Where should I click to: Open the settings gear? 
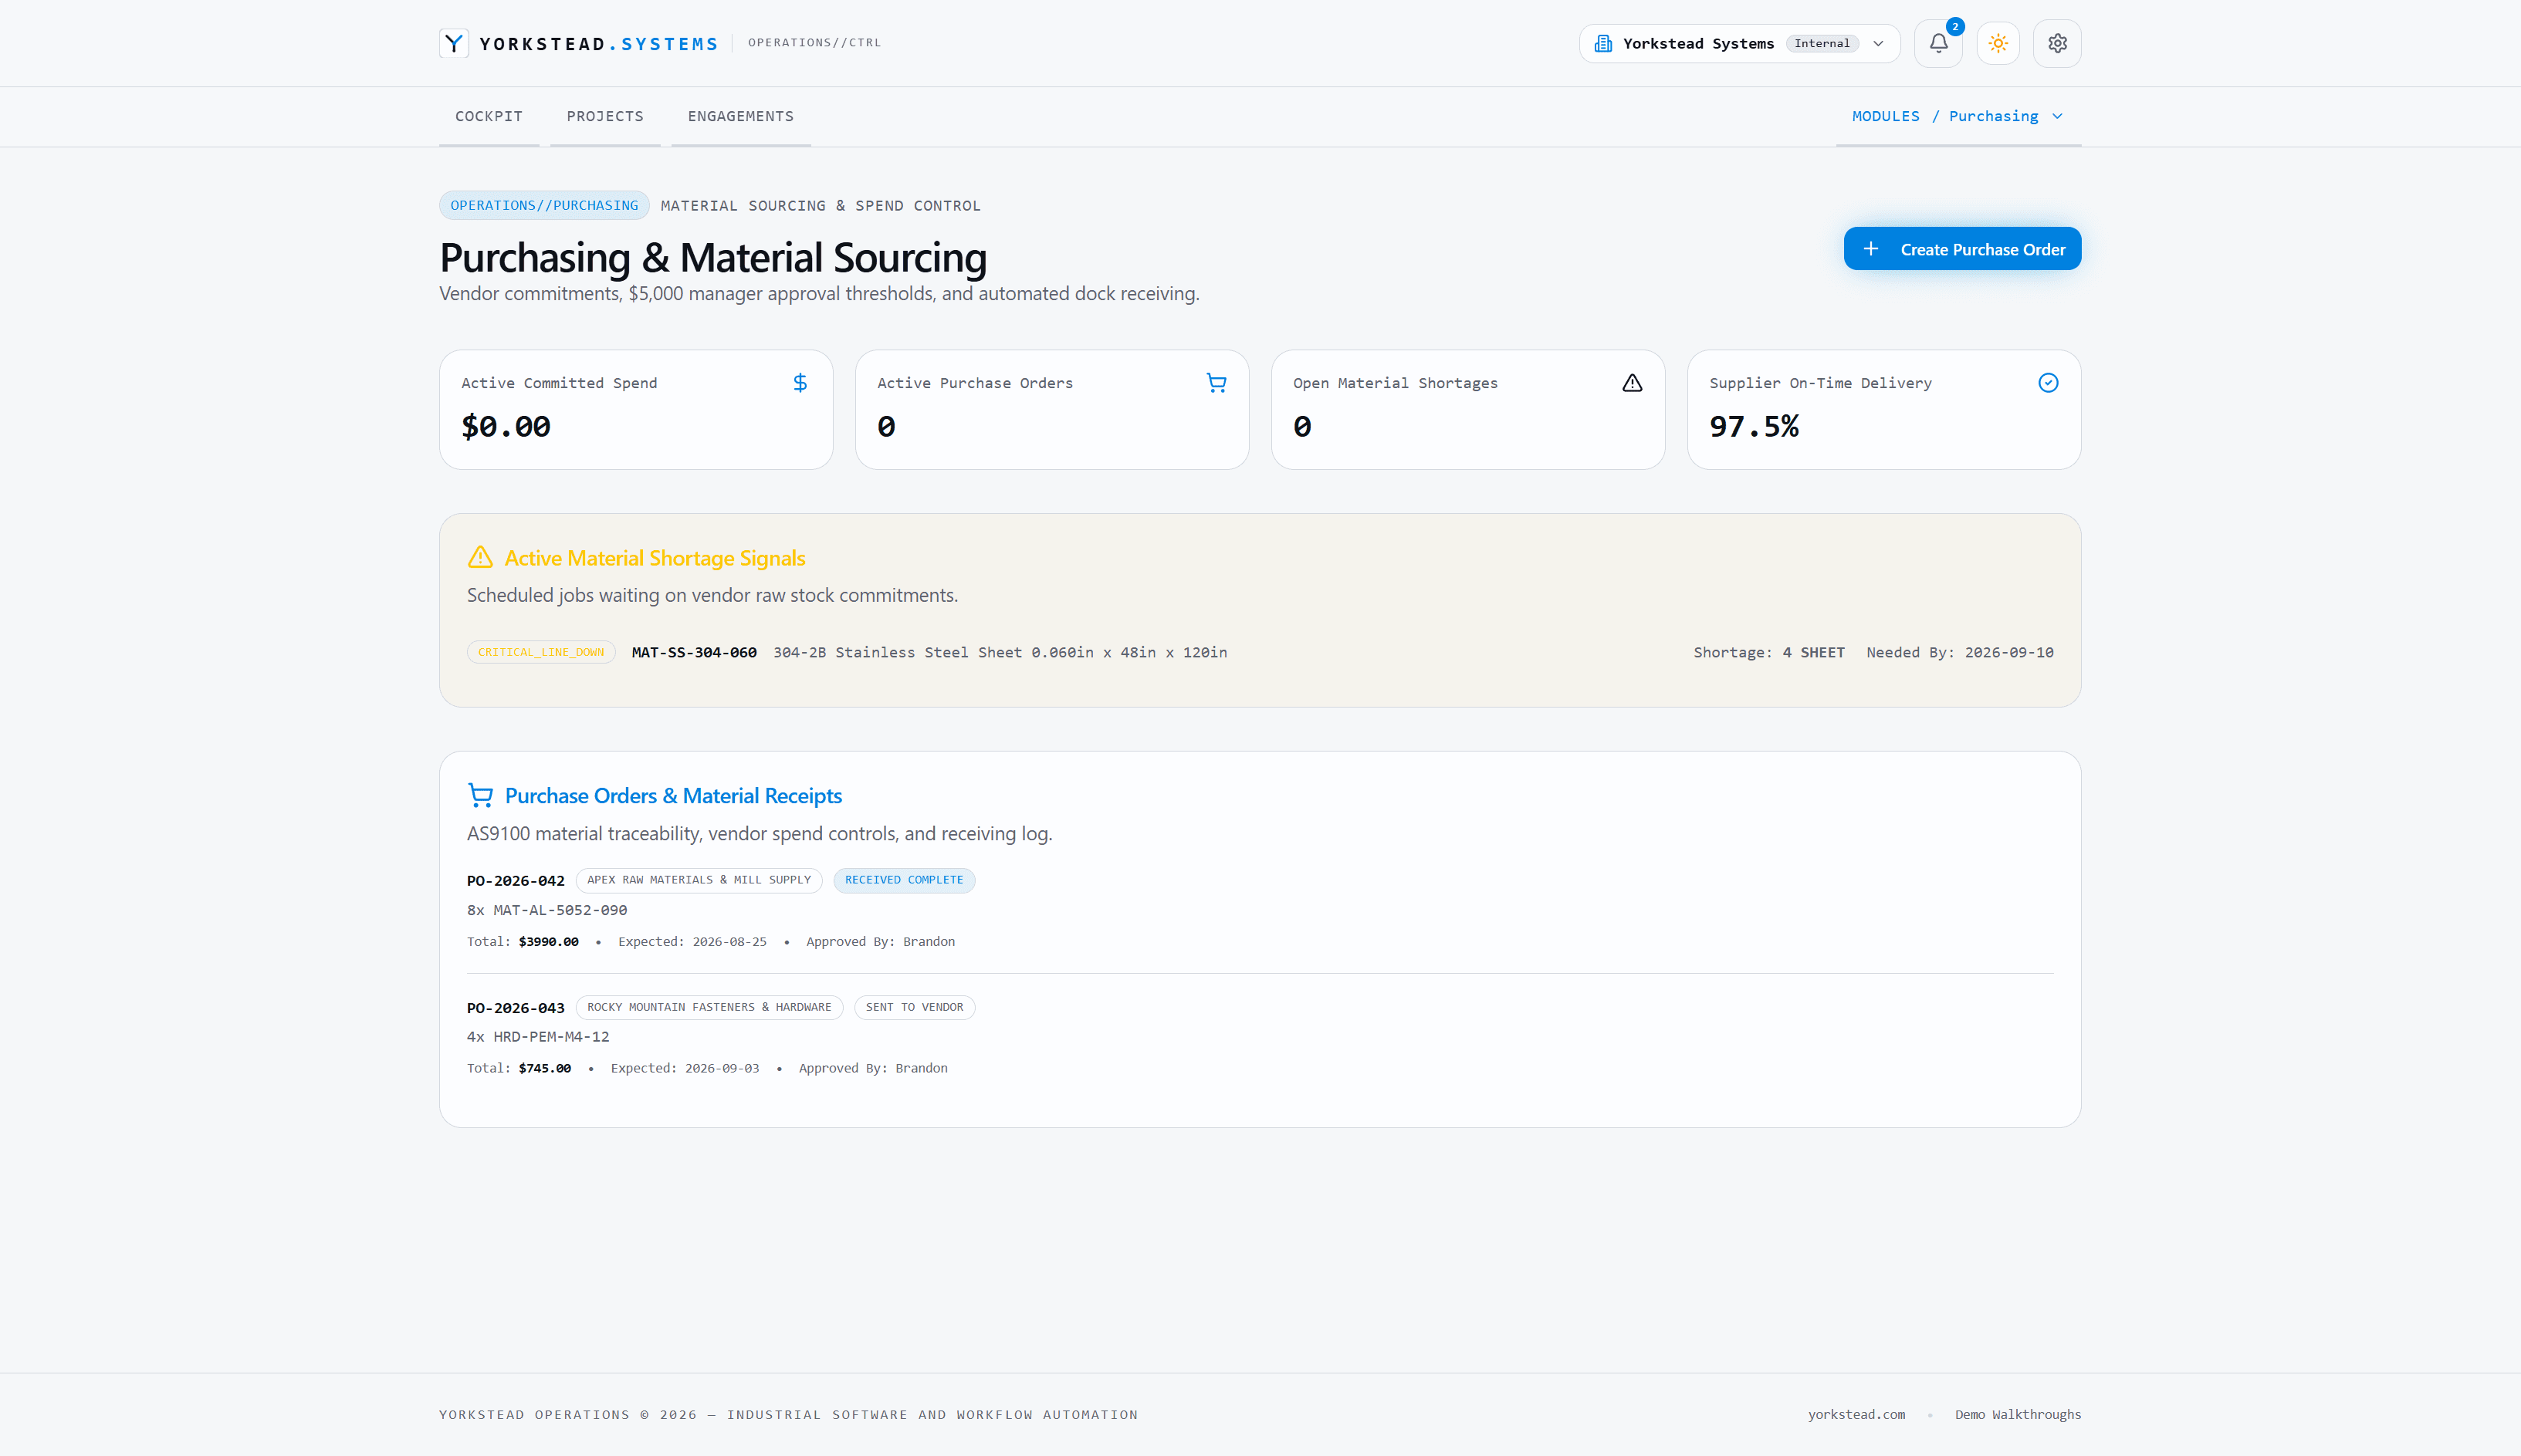click(x=2057, y=43)
